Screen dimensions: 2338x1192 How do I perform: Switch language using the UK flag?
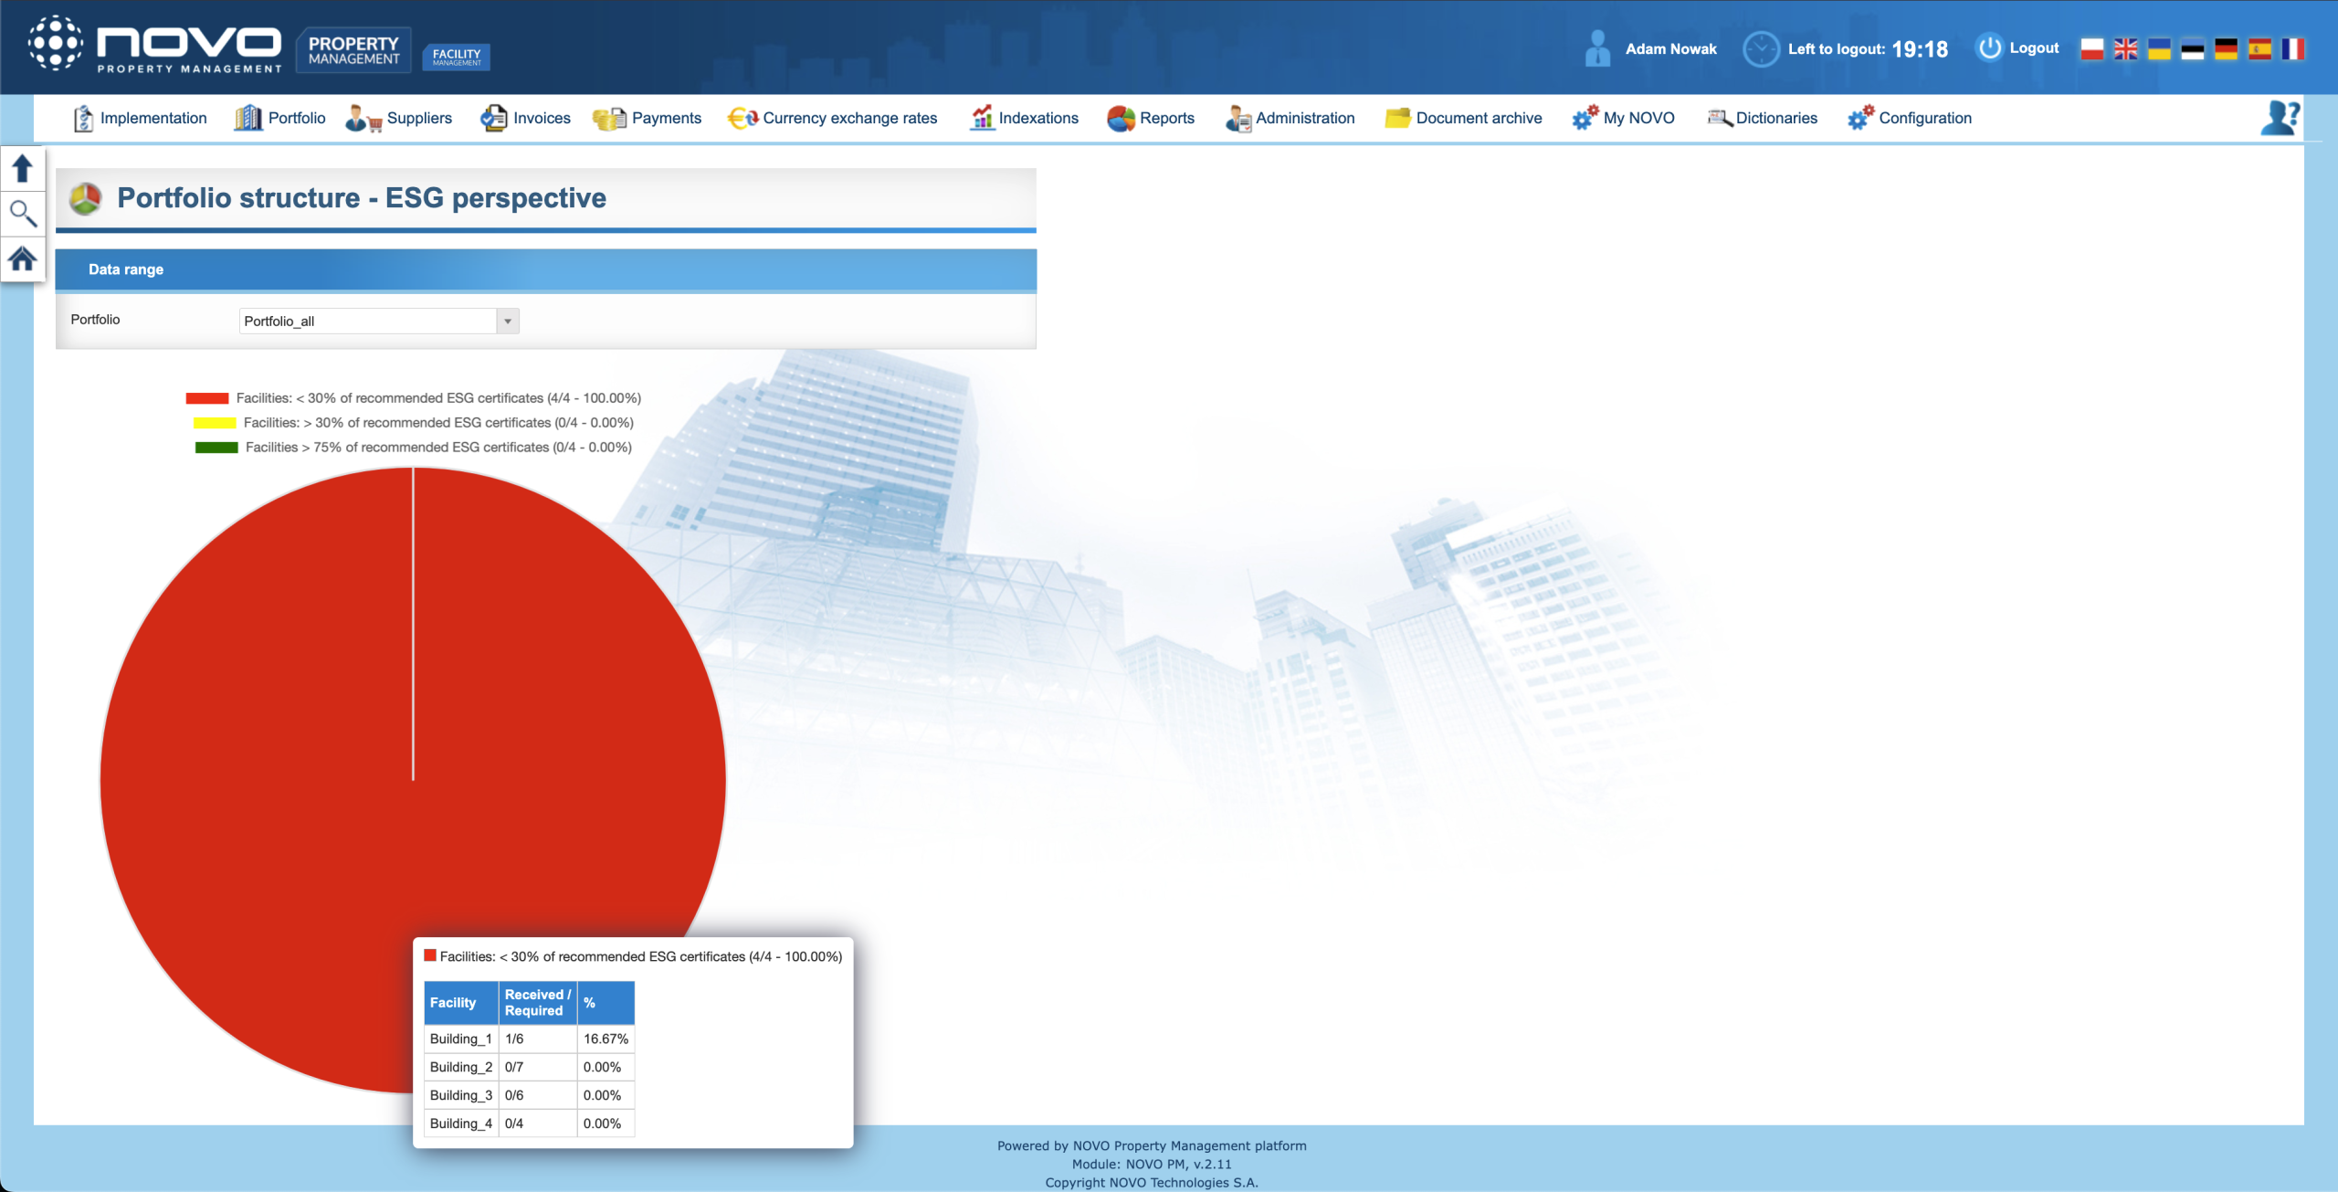click(x=2125, y=49)
